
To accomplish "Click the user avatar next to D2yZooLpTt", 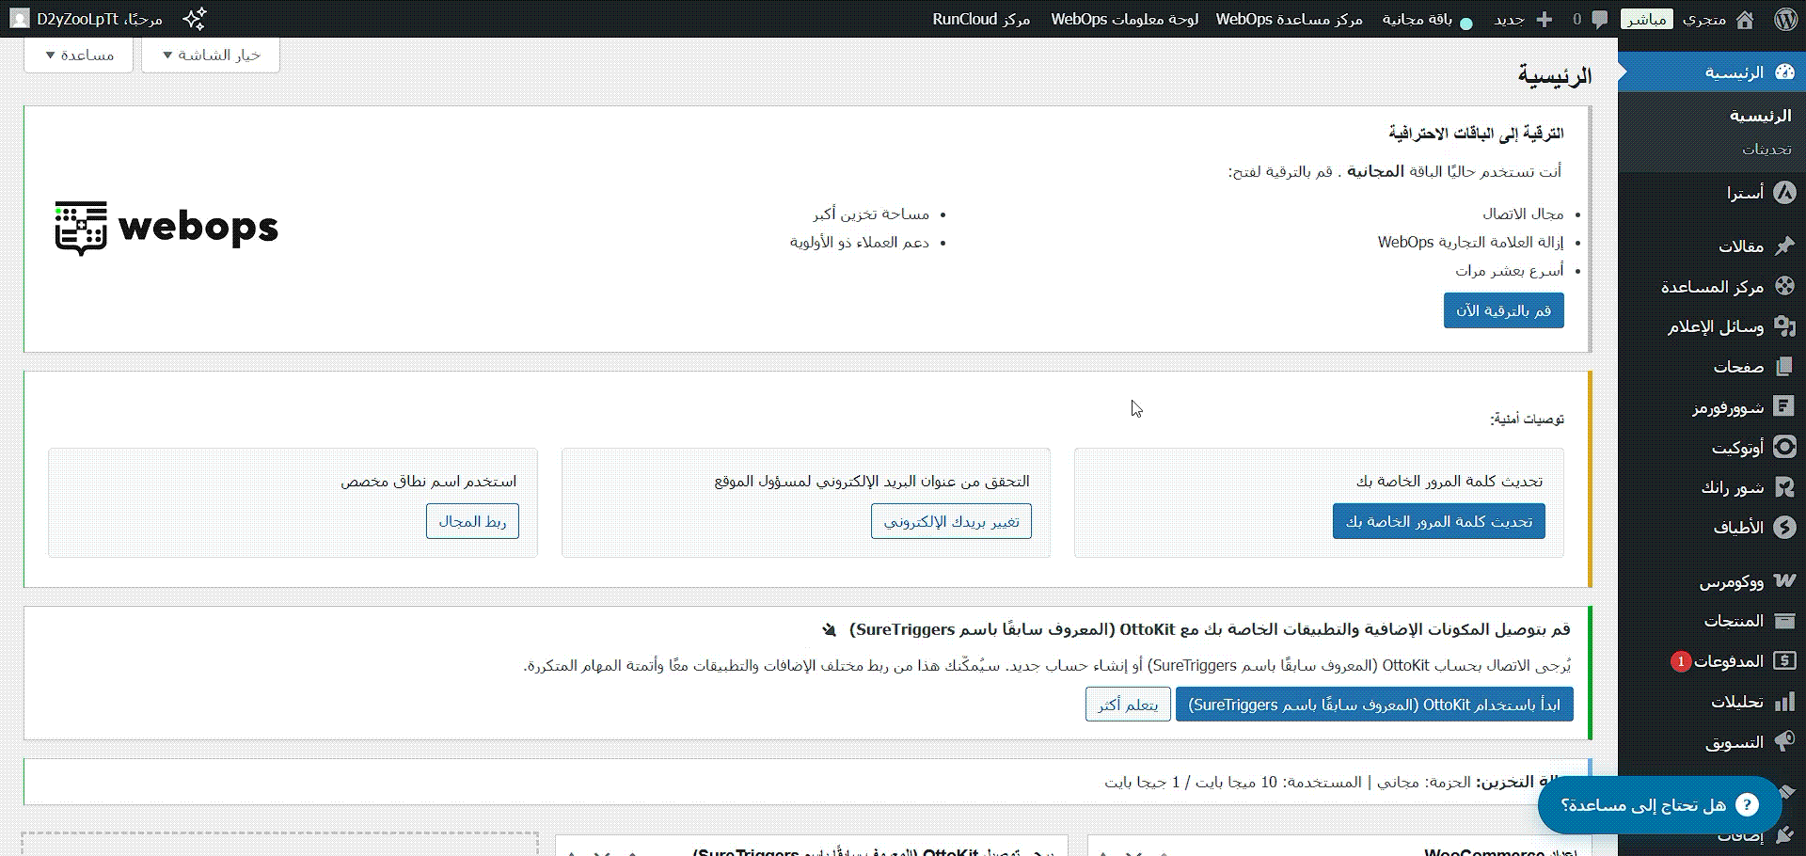I will (x=20, y=19).
